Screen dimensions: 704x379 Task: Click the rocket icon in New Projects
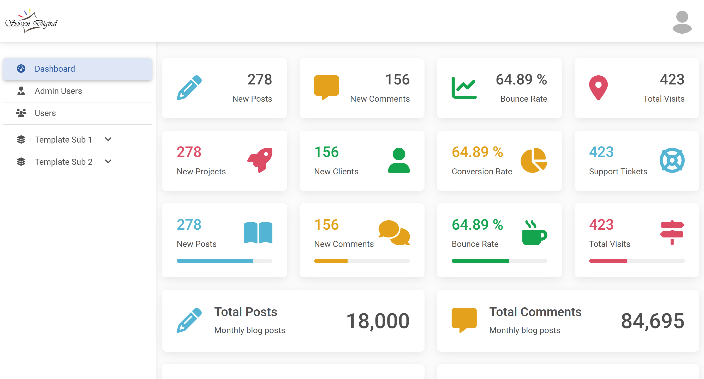[x=260, y=160]
